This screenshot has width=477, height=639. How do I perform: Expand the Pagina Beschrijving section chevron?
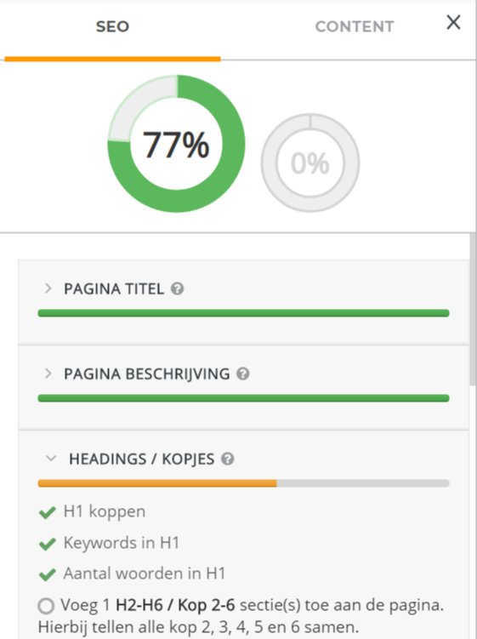click(x=48, y=374)
